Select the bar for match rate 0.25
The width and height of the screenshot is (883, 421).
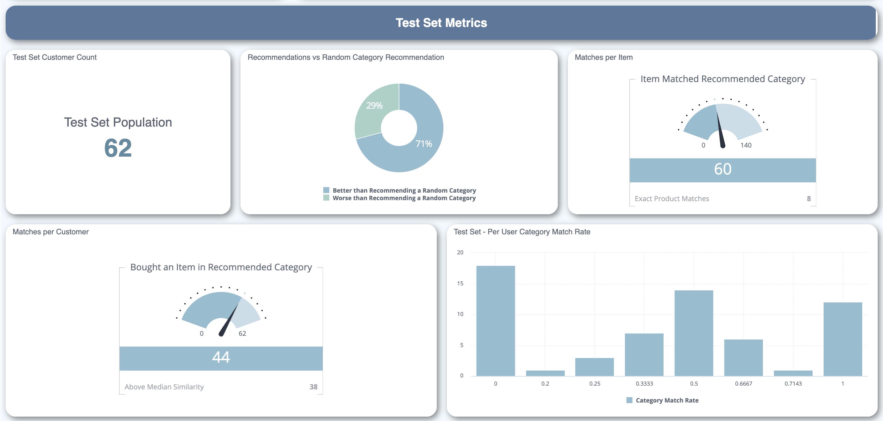(595, 367)
